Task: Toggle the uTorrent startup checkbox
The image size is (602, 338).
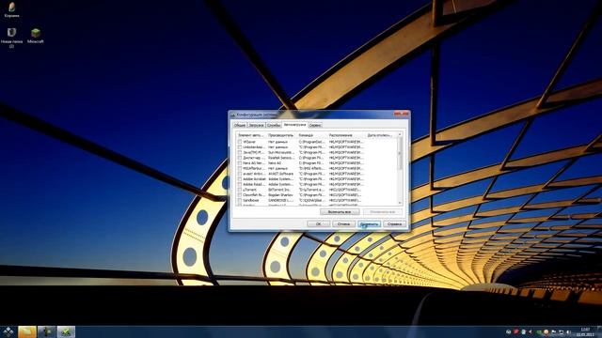Action: 240,190
